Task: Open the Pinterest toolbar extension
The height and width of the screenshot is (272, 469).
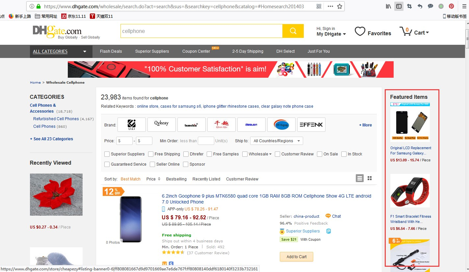Action: (x=452, y=6)
